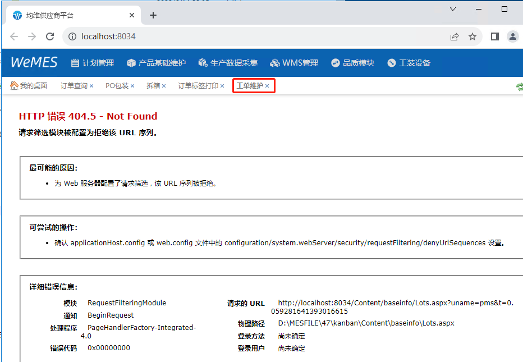This screenshot has height=362, width=523.
Task: Click the 工装设备 wrench icon
Action: (392, 63)
